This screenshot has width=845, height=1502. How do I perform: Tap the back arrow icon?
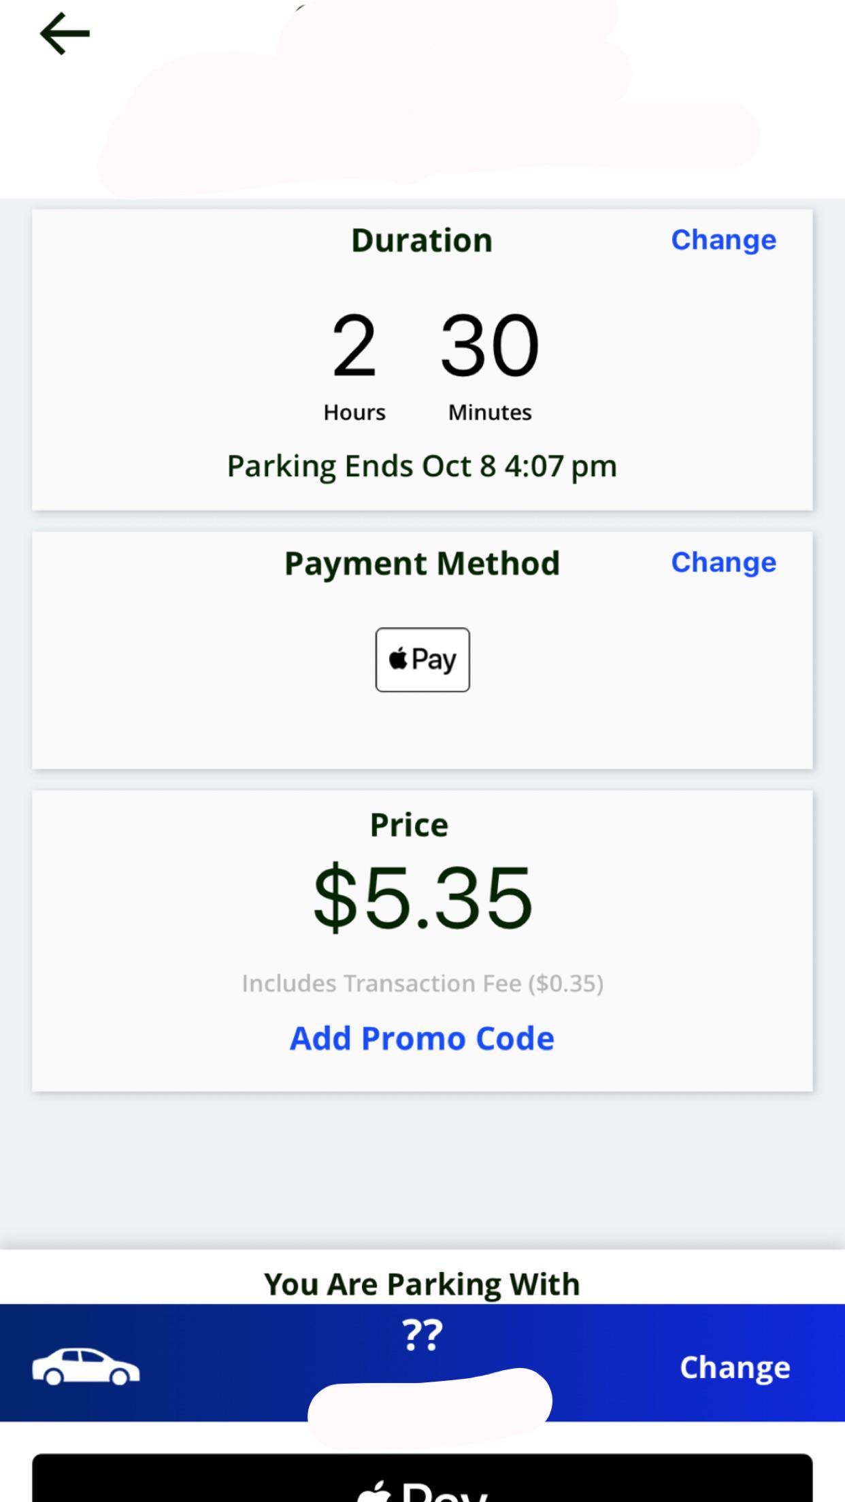(x=65, y=33)
